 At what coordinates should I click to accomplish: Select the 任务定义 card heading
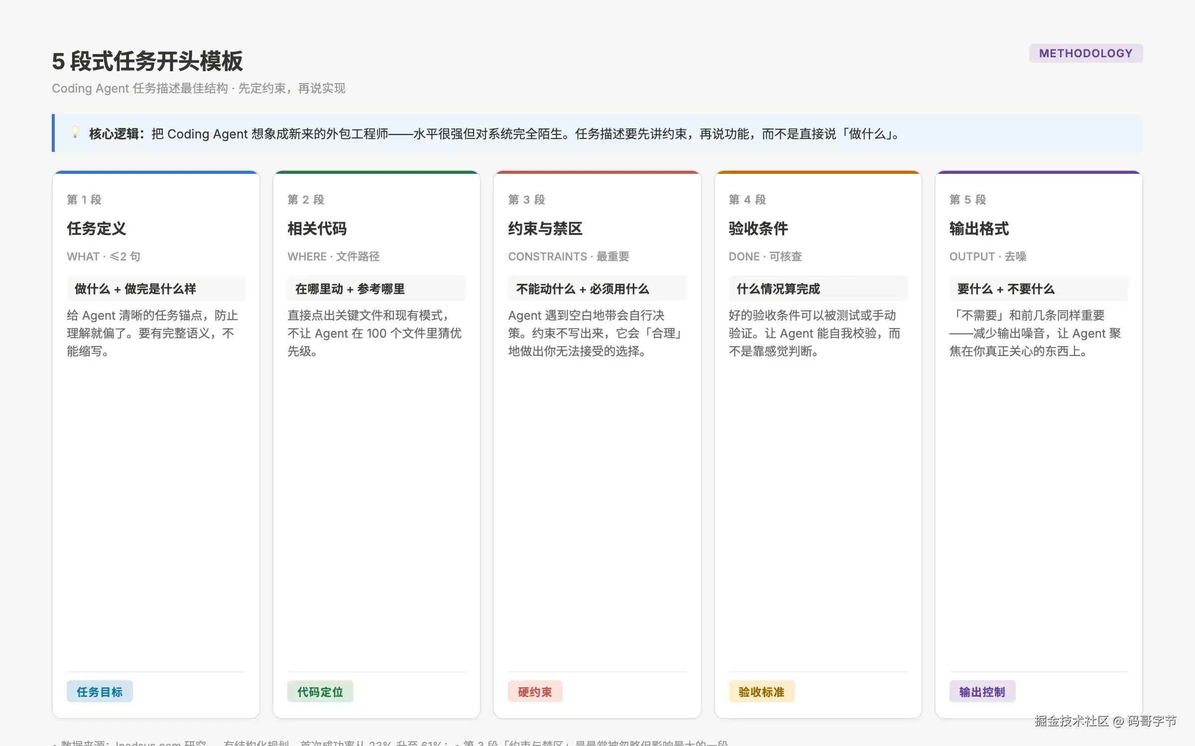[97, 229]
